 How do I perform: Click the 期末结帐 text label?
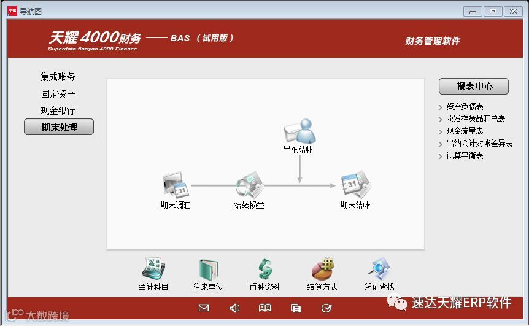(355, 205)
